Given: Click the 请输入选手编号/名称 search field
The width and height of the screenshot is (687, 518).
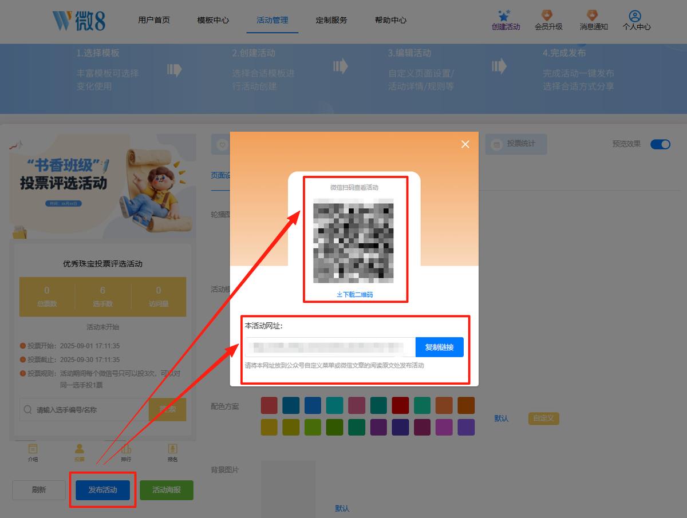Looking at the screenshot, I should point(84,409).
